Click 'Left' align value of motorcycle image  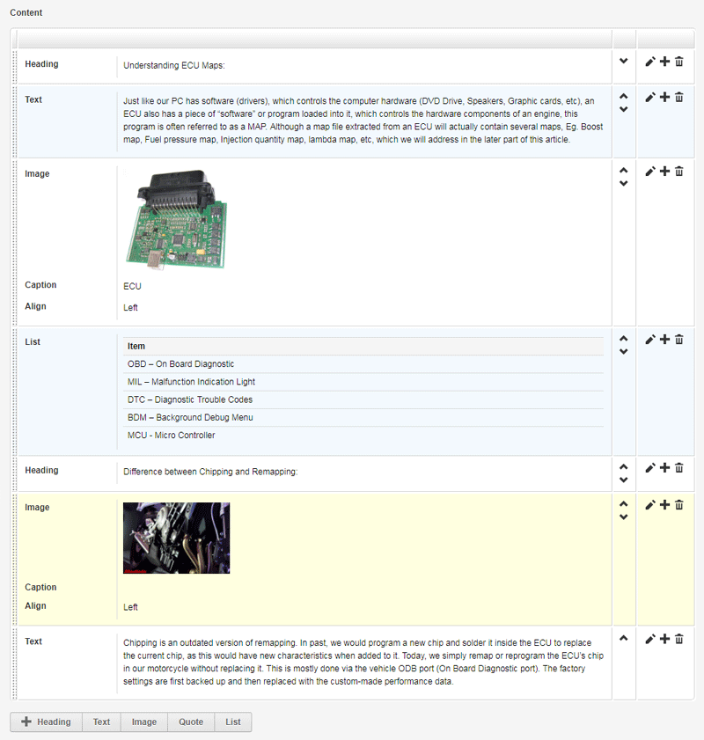tap(130, 607)
